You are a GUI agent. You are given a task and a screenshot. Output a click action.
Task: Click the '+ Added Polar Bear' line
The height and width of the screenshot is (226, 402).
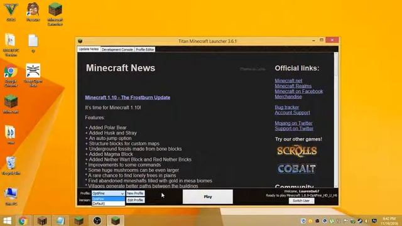pos(106,127)
